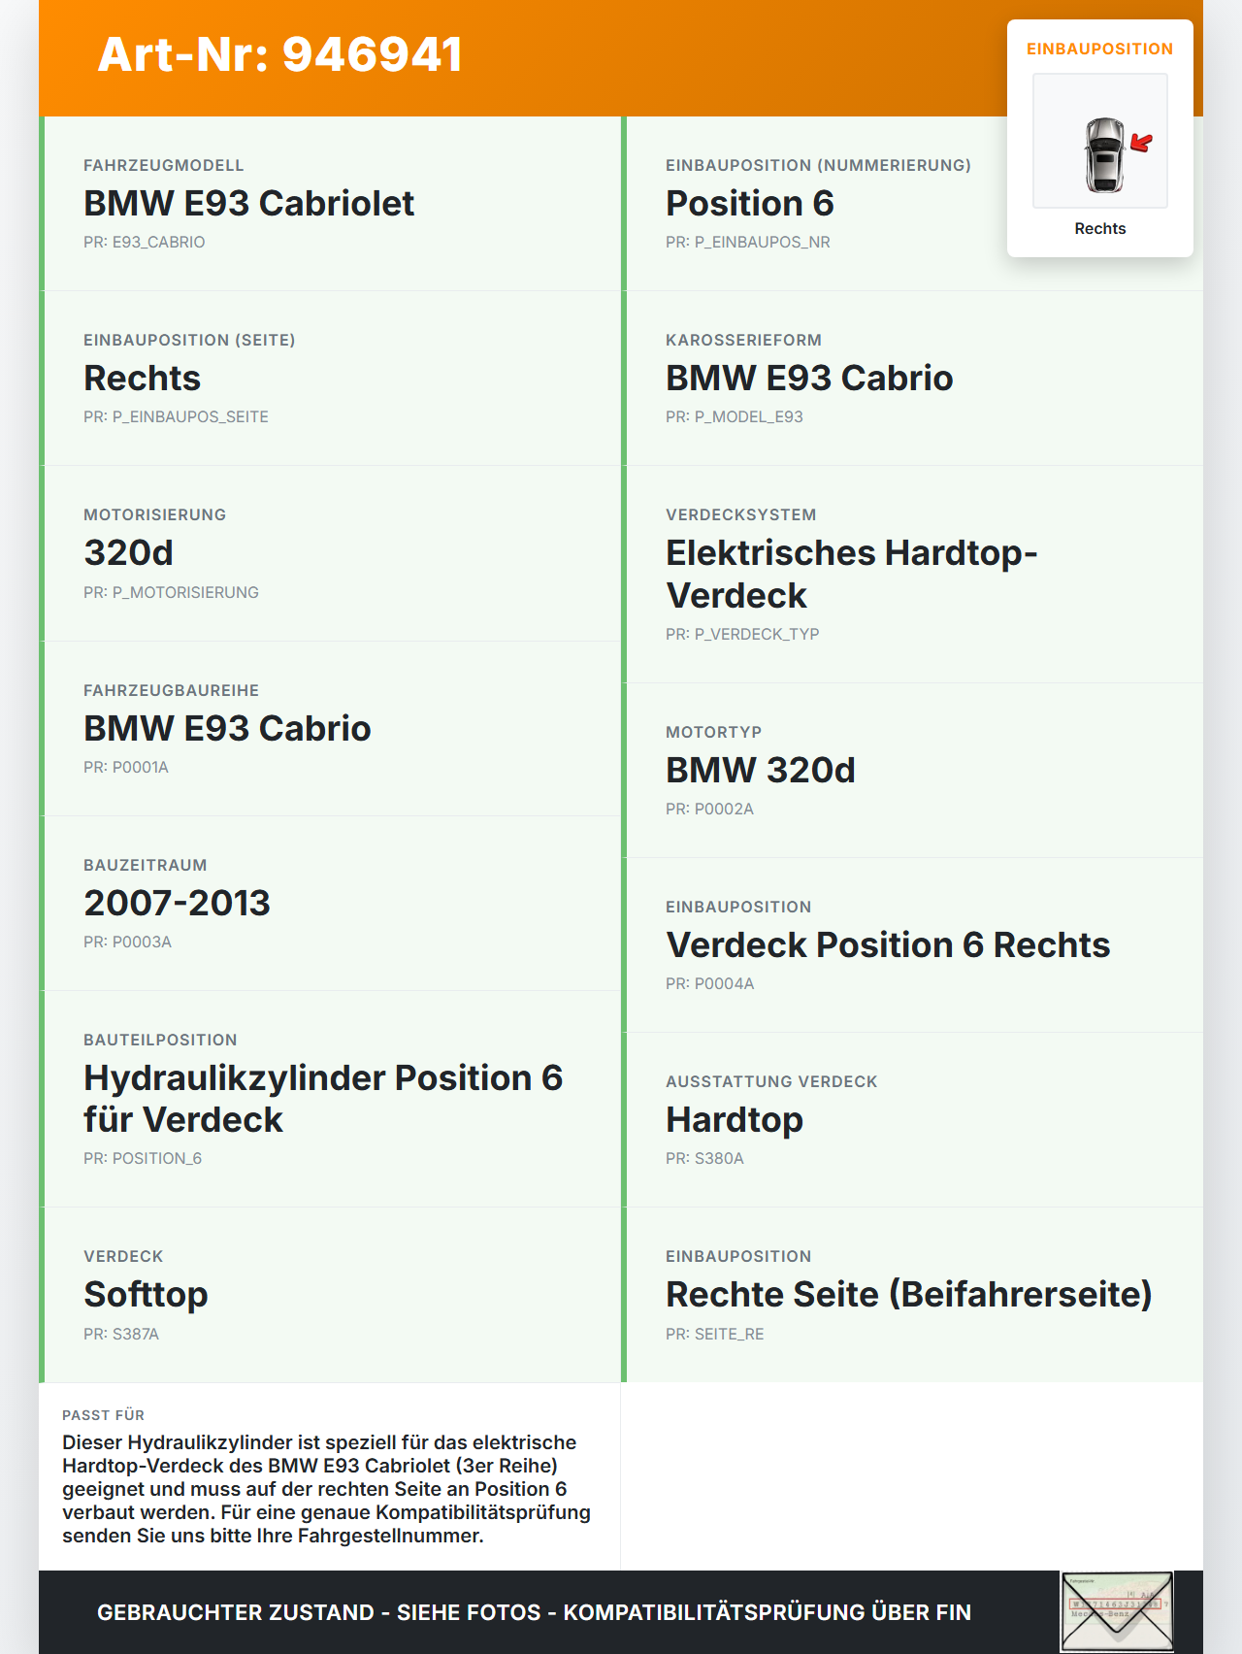
Task: Click the car image with red arrow
Action: coord(1100,141)
